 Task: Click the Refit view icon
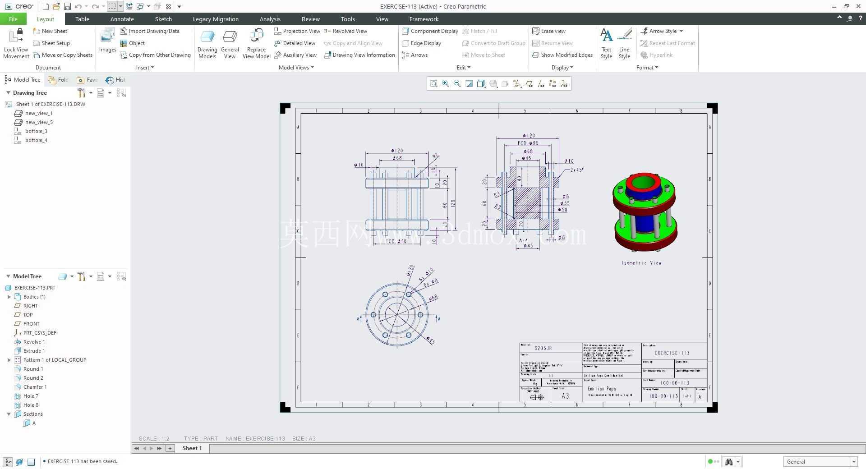tap(433, 83)
